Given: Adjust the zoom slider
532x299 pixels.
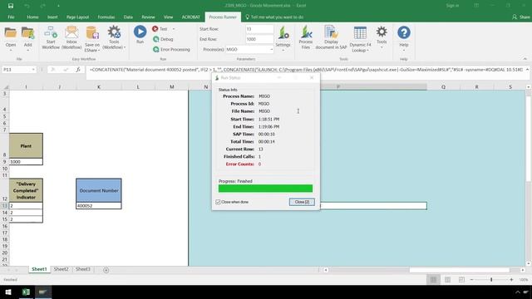Looking at the screenshot, I should (491, 280).
